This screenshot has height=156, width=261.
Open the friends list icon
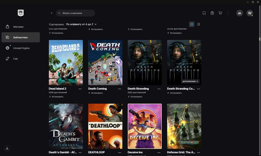(240, 13)
